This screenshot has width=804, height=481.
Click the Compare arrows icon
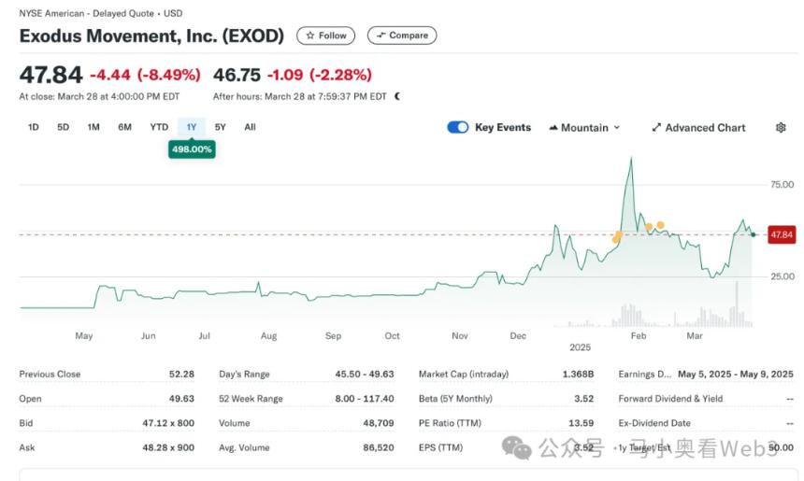click(380, 35)
